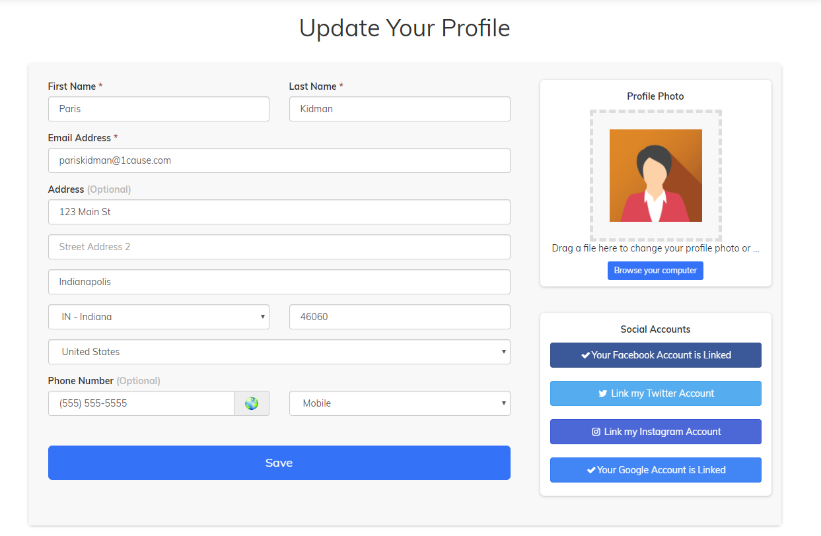Image resolution: width=821 pixels, height=536 pixels.
Task: Click the Indianapolis city field
Action: (279, 282)
